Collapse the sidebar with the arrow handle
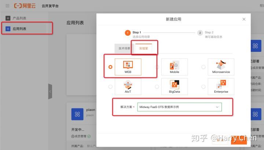This screenshot has width=264, height=150. click(x=50, y=91)
